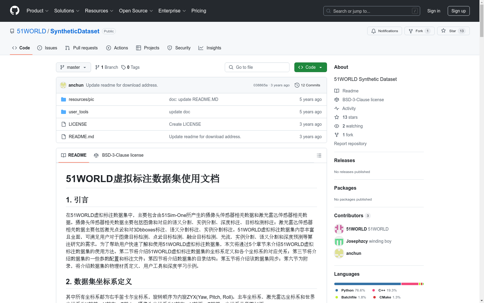Expand the Solutions menu
This screenshot has height=303, width=484.
[x=67, y=11]
